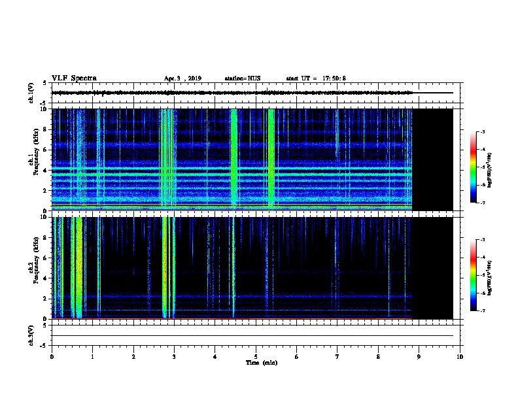Click time axis tick label "10" at right end

click(460, 356)
